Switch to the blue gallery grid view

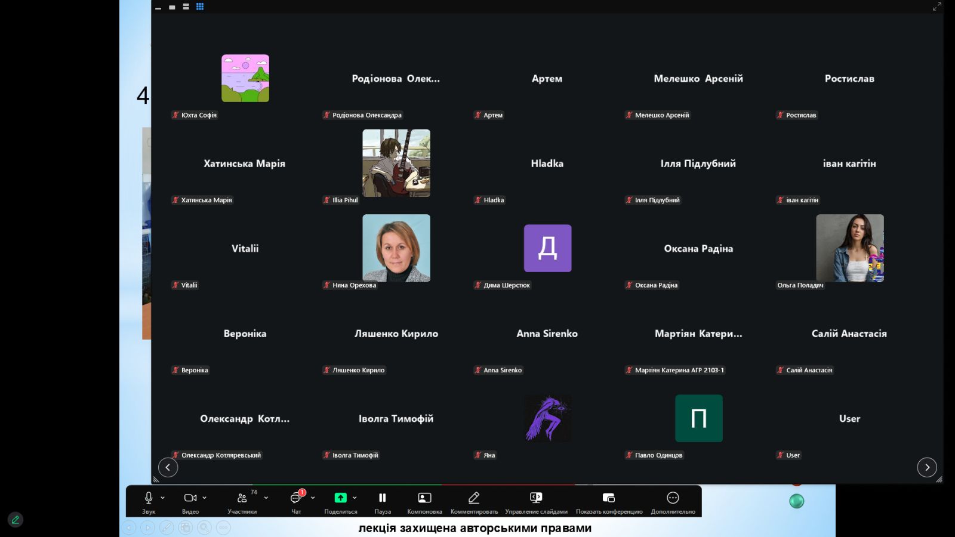click(200, 7)
